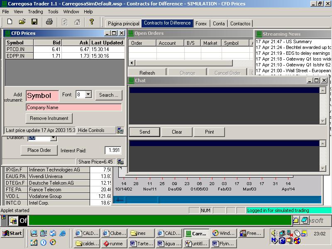The image size is (332, 249).
Task: Open a workspace with the folder icon
Action: pyautogui.click(x=22, y=22)
